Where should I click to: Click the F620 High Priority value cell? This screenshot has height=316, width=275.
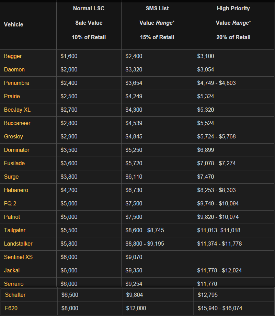220,308
